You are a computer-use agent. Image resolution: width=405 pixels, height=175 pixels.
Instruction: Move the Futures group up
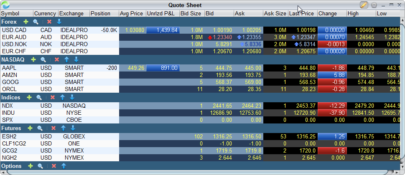[63, 128]
